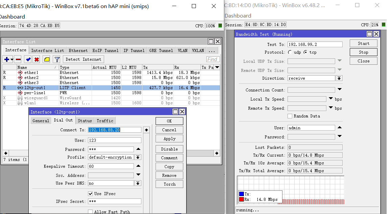Select the wireguard1 interface icon
The width and height of the screenshot is (388, 214).
click(20, 98)
